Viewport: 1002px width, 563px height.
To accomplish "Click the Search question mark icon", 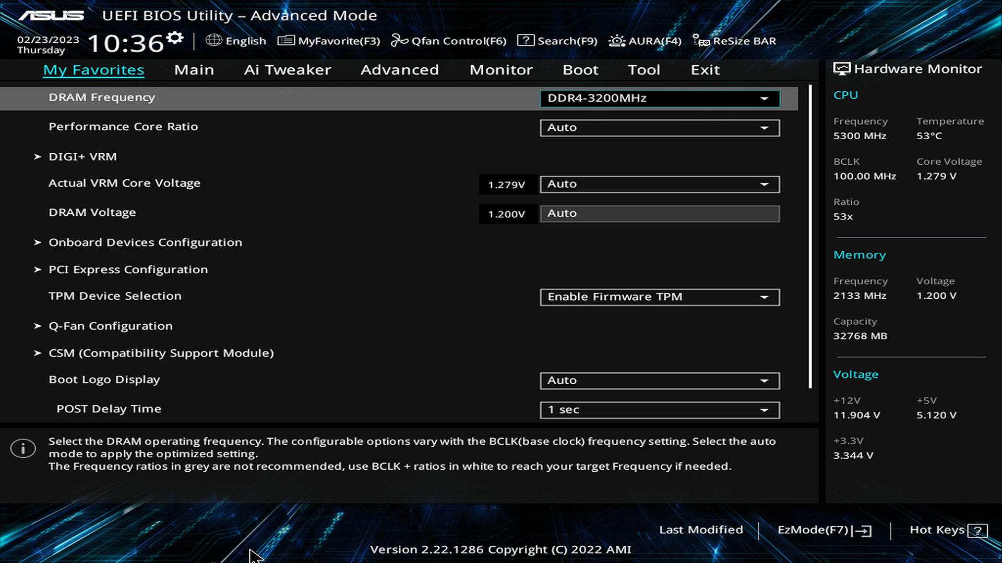I will click(x=526, y=40).
